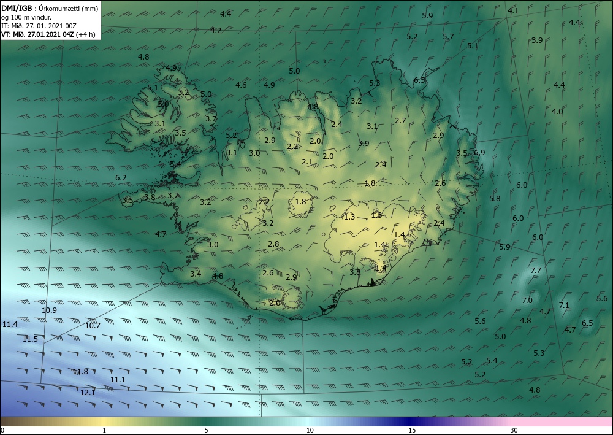Click the 2.1 value over north Iceland
Image resolution: width=613 pixels, height=435 pixels.
tap(307, 161)
